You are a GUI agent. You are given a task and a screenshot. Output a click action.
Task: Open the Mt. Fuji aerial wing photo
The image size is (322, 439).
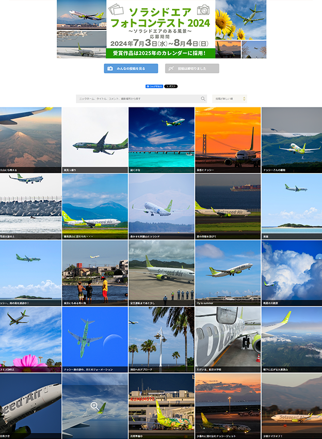pyautogui.click(x=30, y=140)
